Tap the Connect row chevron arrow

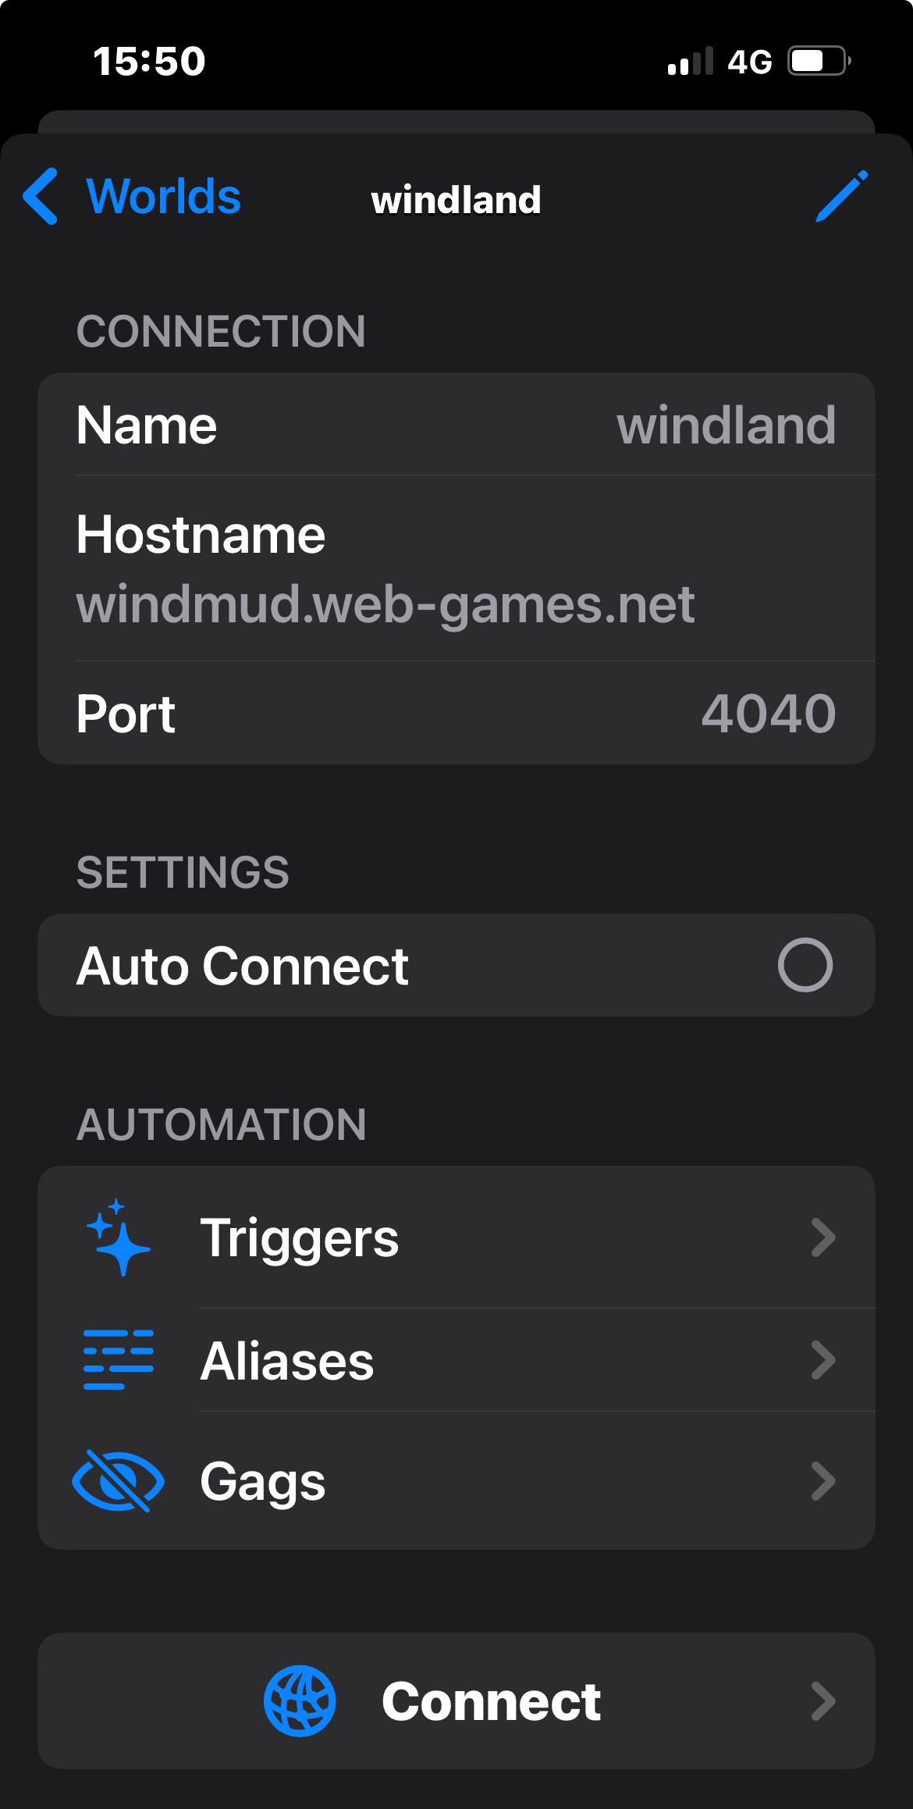(822, 1700)
